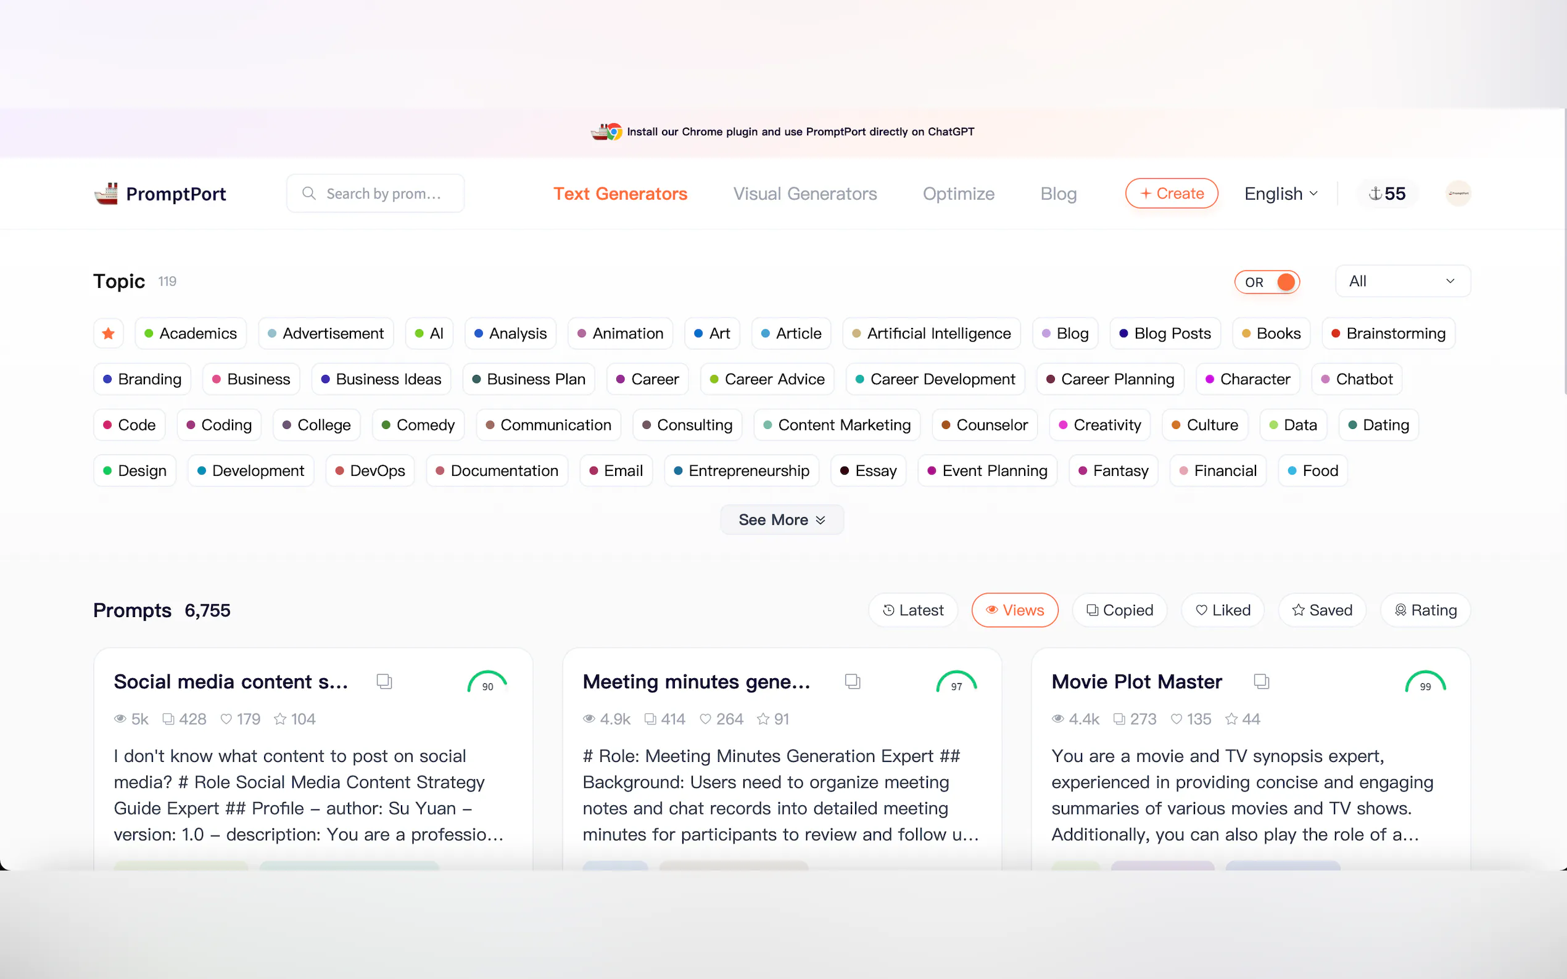Toggle the Academics topic filter
Image resolution: width=1567 pixels, height=979 pixels.
(x=191, y=334)
